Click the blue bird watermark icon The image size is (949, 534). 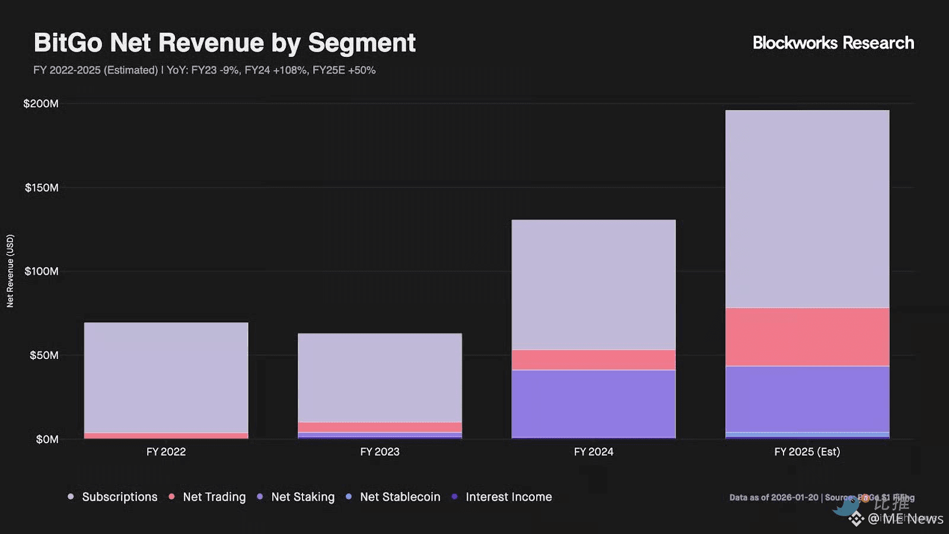[x=846, y=507]
